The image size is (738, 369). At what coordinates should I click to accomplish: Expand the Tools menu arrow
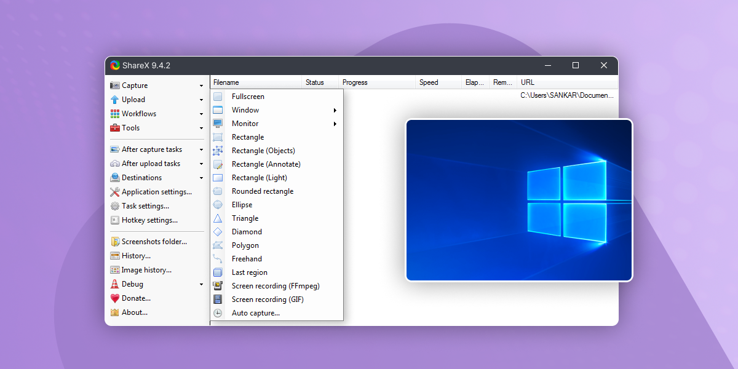201,129
